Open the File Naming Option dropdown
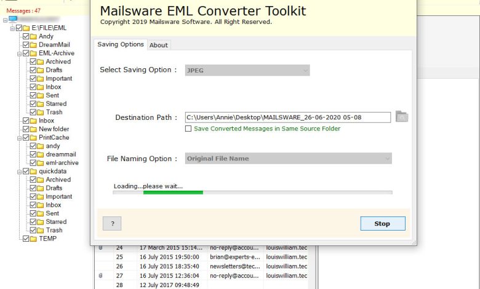Image resolution: width=480 pixels, height=289 pixels. [x=289, y=159]
